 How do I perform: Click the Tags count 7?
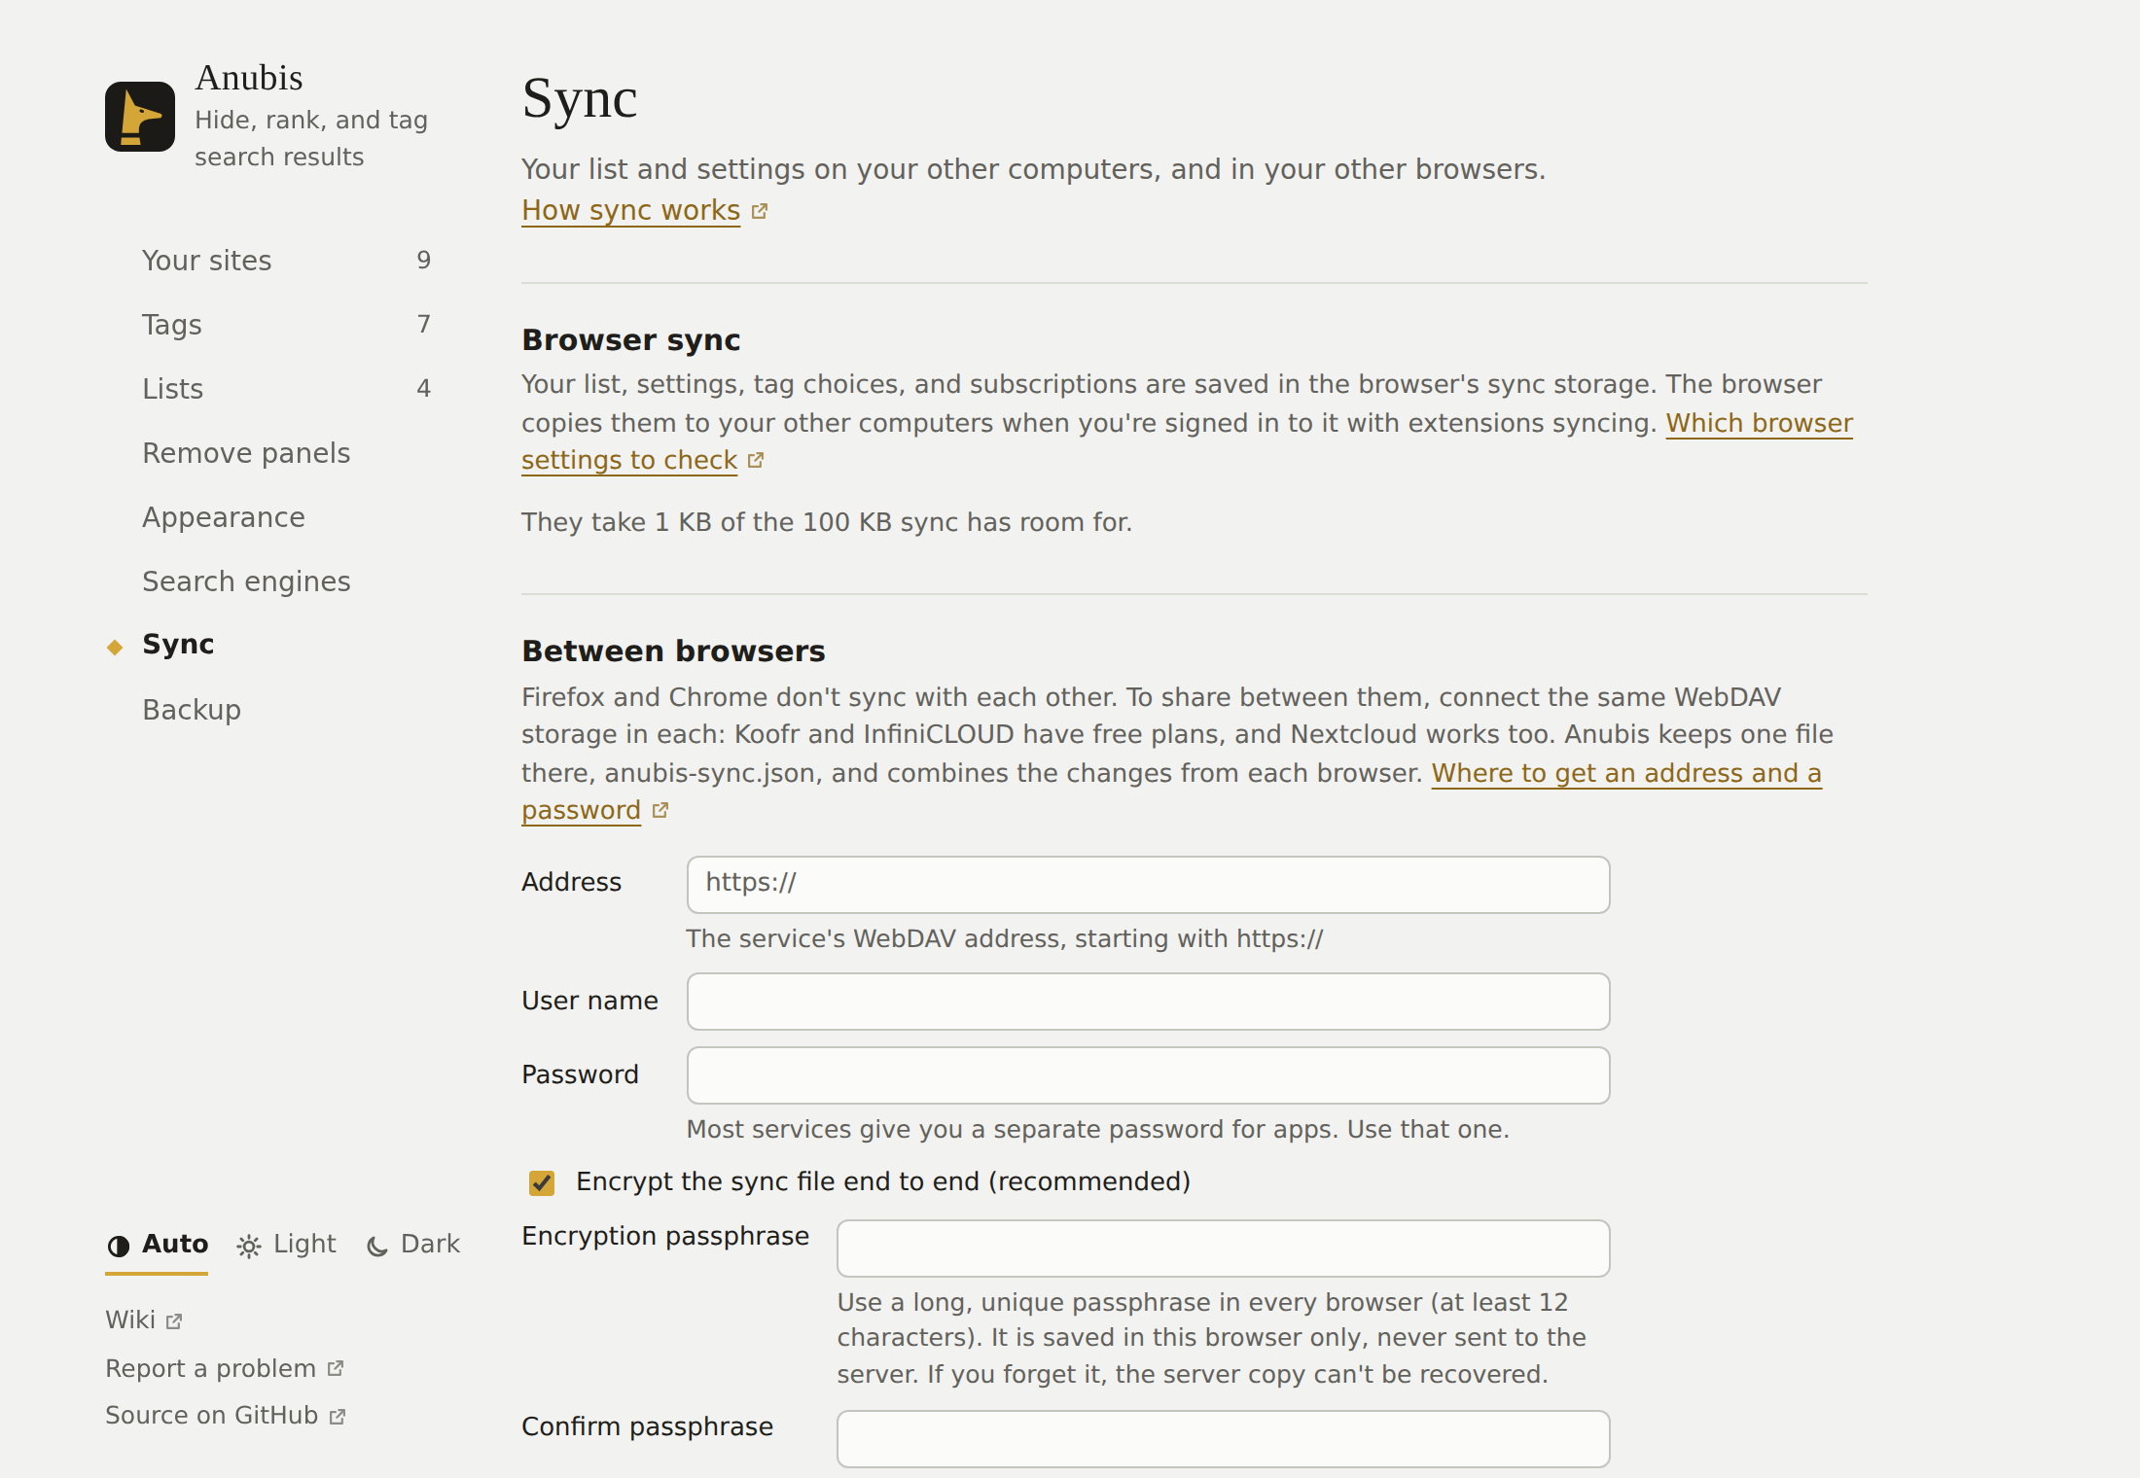[x=424, y=325]
